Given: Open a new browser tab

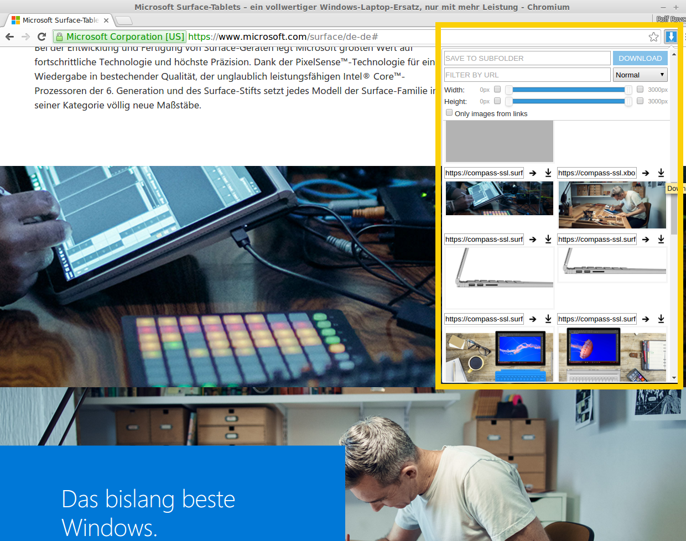Looking at the screenshot, I should point(124,20).
